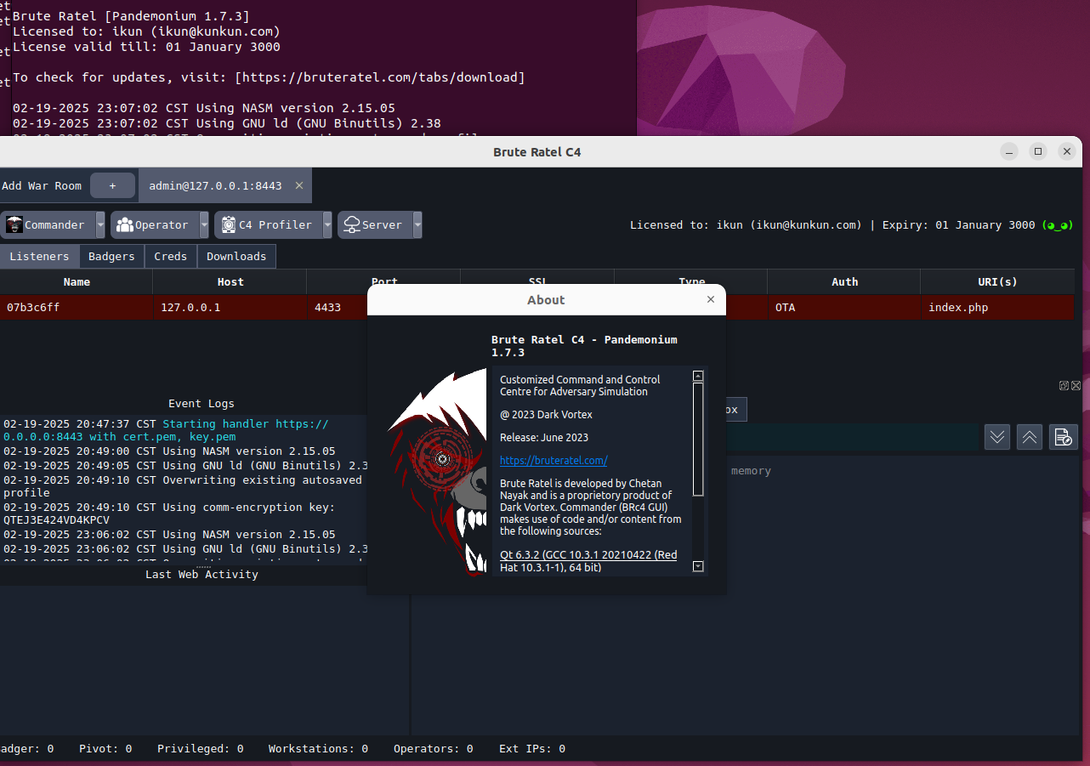Select the admin@127.0.0.1:8443 war room tab
Image resolution: width=1090 pixels, height=766 pixels.
225,185
